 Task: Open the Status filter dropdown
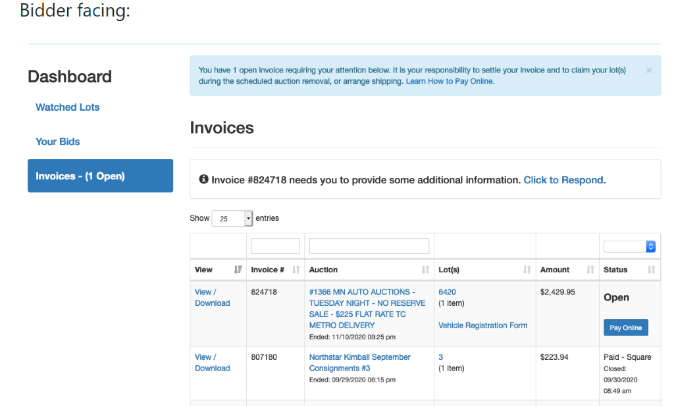click(629, 246)
